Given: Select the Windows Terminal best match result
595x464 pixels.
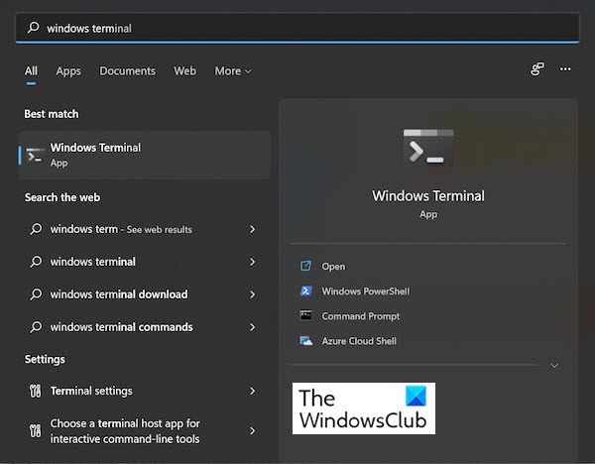Looking at the screenshot, I should (145, 156).
